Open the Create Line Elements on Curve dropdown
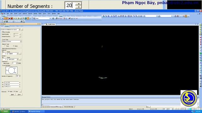 pos(20,30)
